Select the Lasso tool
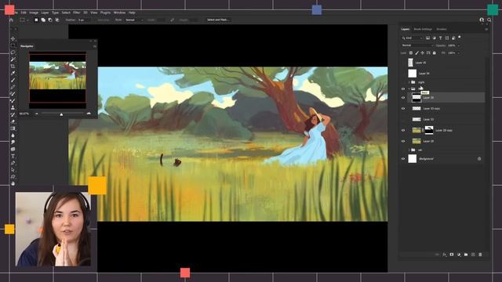502x282 pixels. coord(13,52)
